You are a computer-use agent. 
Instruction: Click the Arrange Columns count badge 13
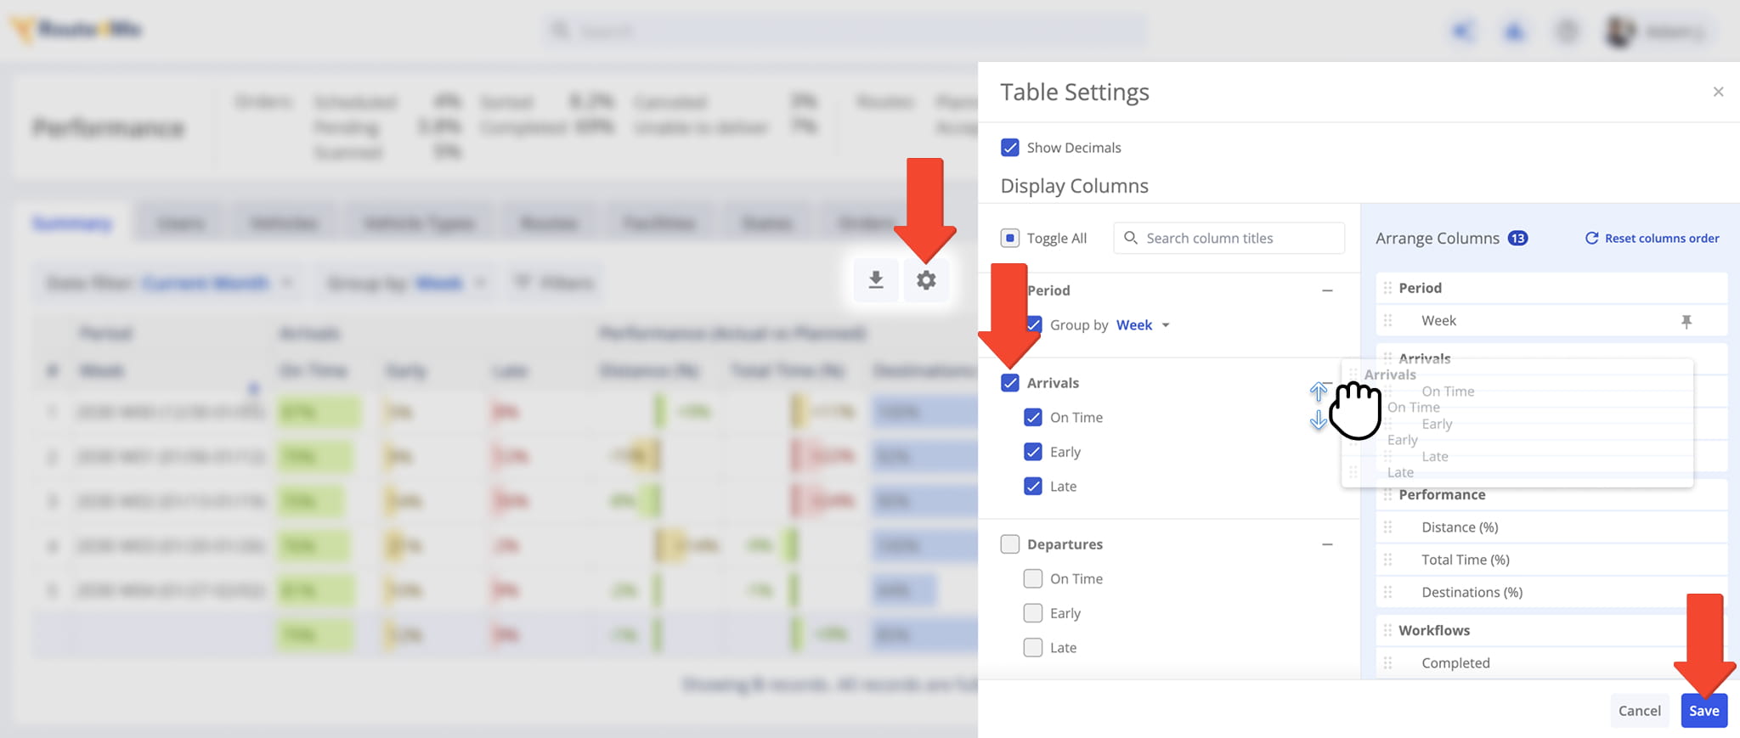[x=1517, y=239]
